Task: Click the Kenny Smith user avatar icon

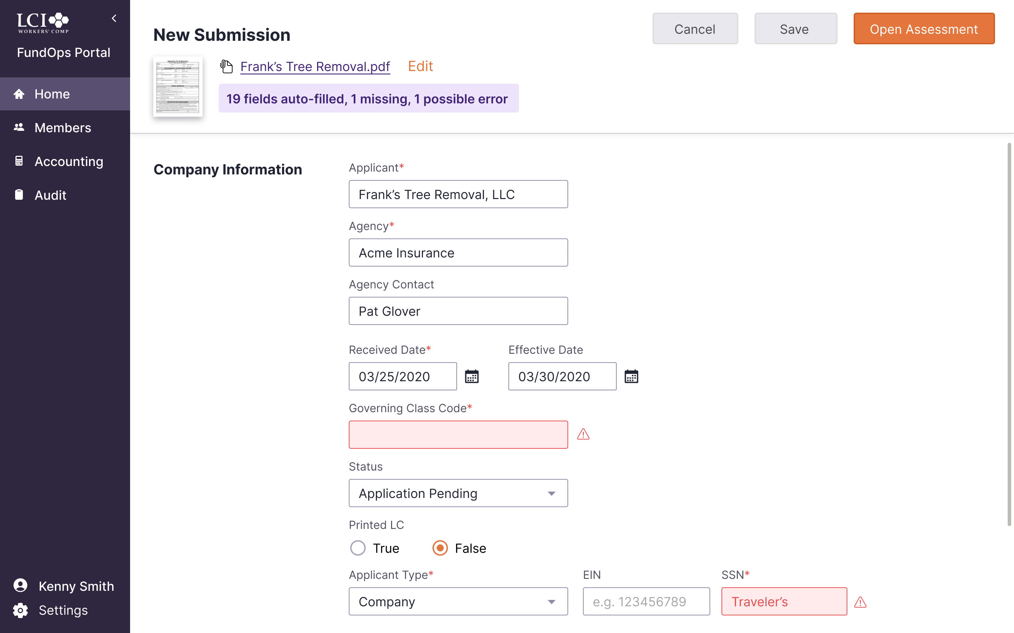Action: 20,585
